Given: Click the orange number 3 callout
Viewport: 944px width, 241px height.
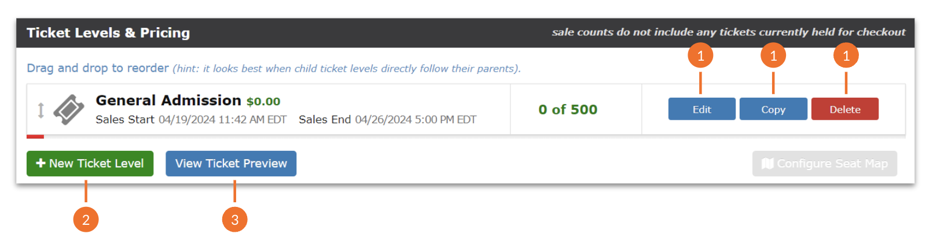Looking at the screenshot, I should pos(234,220).
